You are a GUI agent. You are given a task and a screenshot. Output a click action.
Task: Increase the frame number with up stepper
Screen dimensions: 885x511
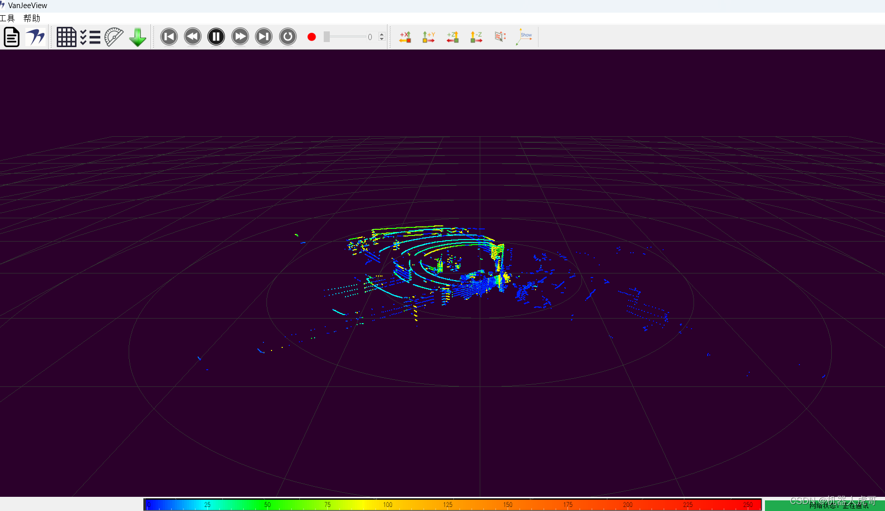[x=382, y=34]
